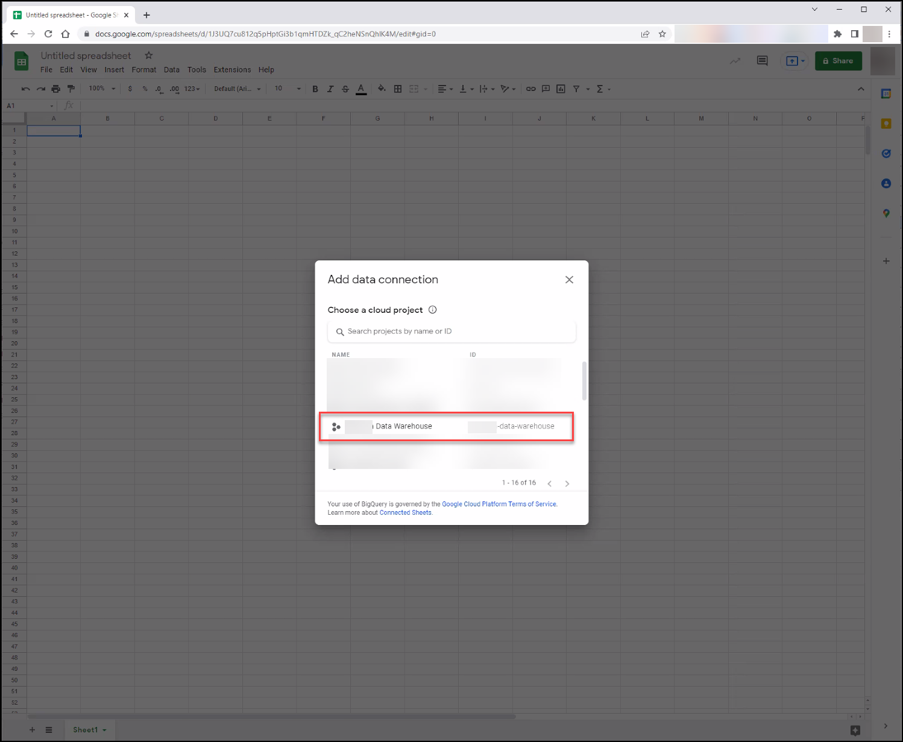
Task: Open the Data menu
Action: point(172,70)
